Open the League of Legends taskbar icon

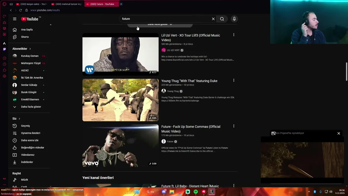pos(212,192)
